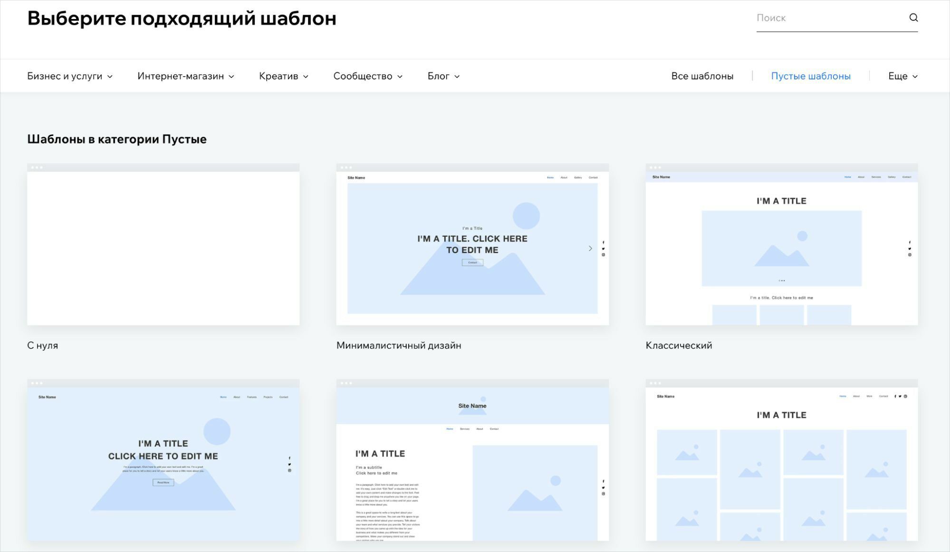Expand the Блог category menu
The width and height of the screenshot is (950, 552).
(443, 76)
